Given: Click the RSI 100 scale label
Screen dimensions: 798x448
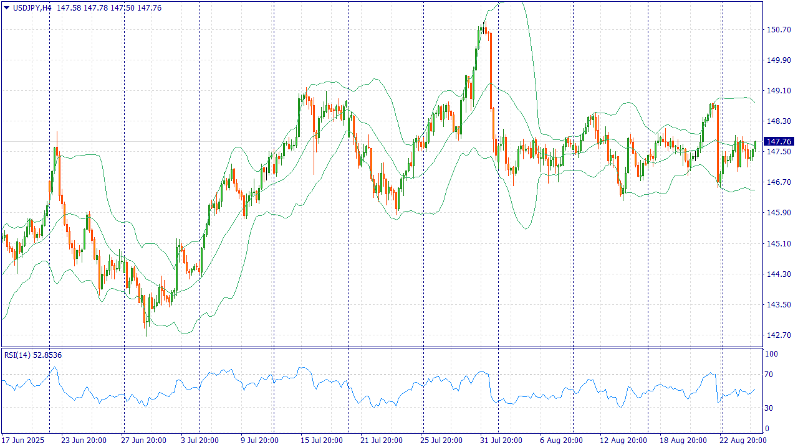Looking at the screenshot, I should (x=771, y=354).
